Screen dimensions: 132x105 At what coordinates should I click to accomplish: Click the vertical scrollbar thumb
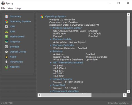point(128,31)
